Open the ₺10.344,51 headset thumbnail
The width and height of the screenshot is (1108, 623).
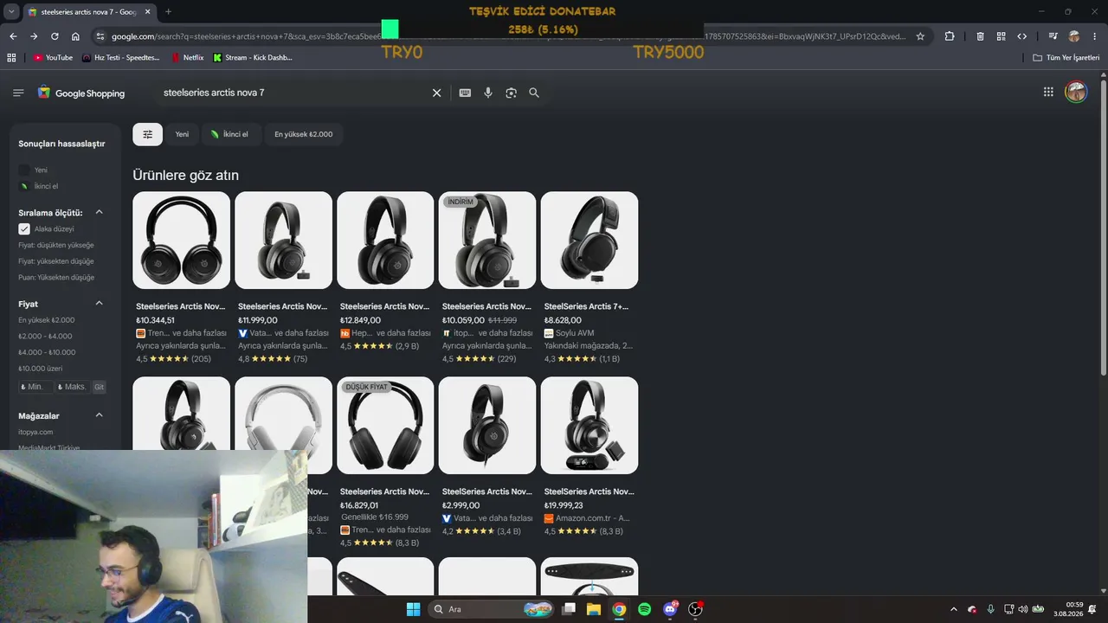click(181, 240)
